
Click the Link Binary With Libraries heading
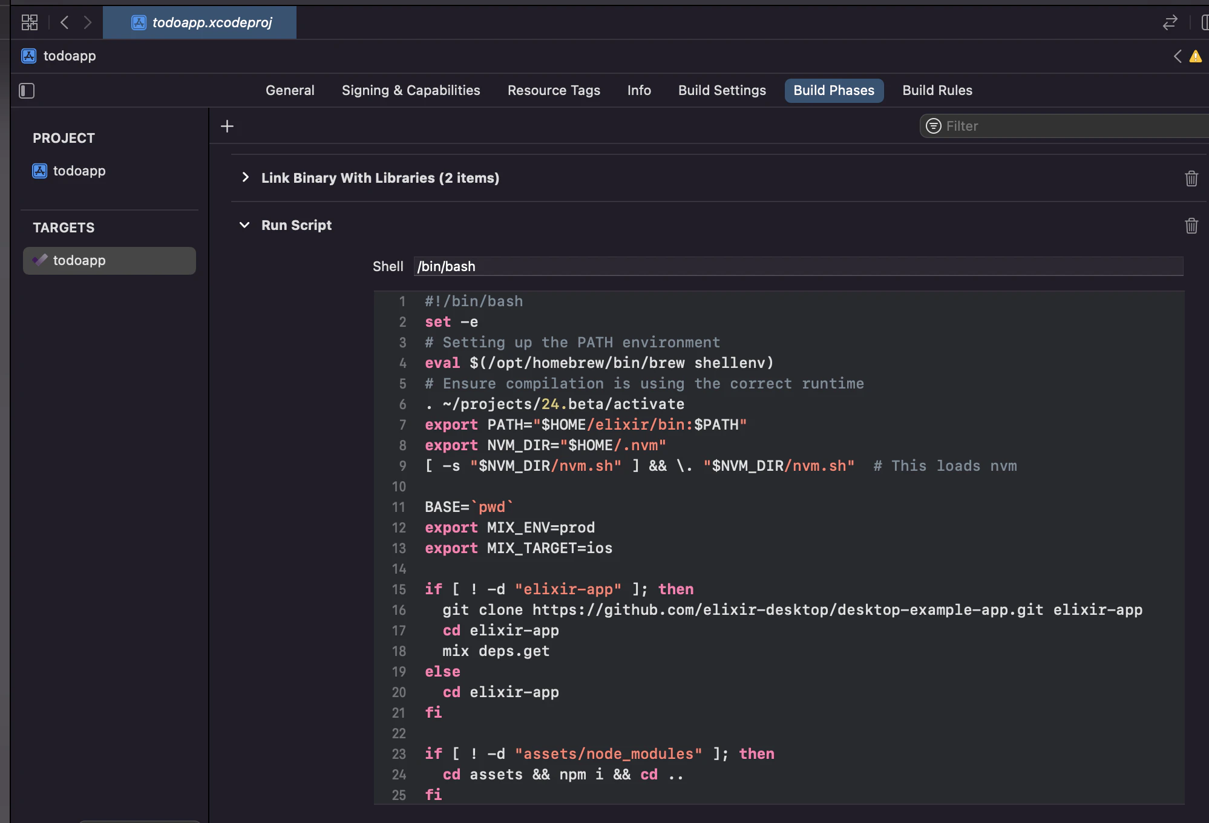tap(380, 178)
